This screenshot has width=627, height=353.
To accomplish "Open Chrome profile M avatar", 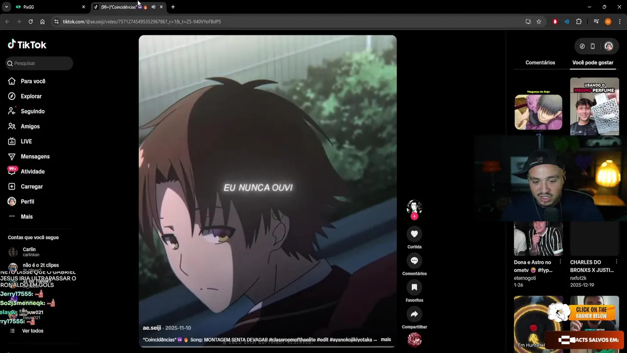I will point(608,22).
